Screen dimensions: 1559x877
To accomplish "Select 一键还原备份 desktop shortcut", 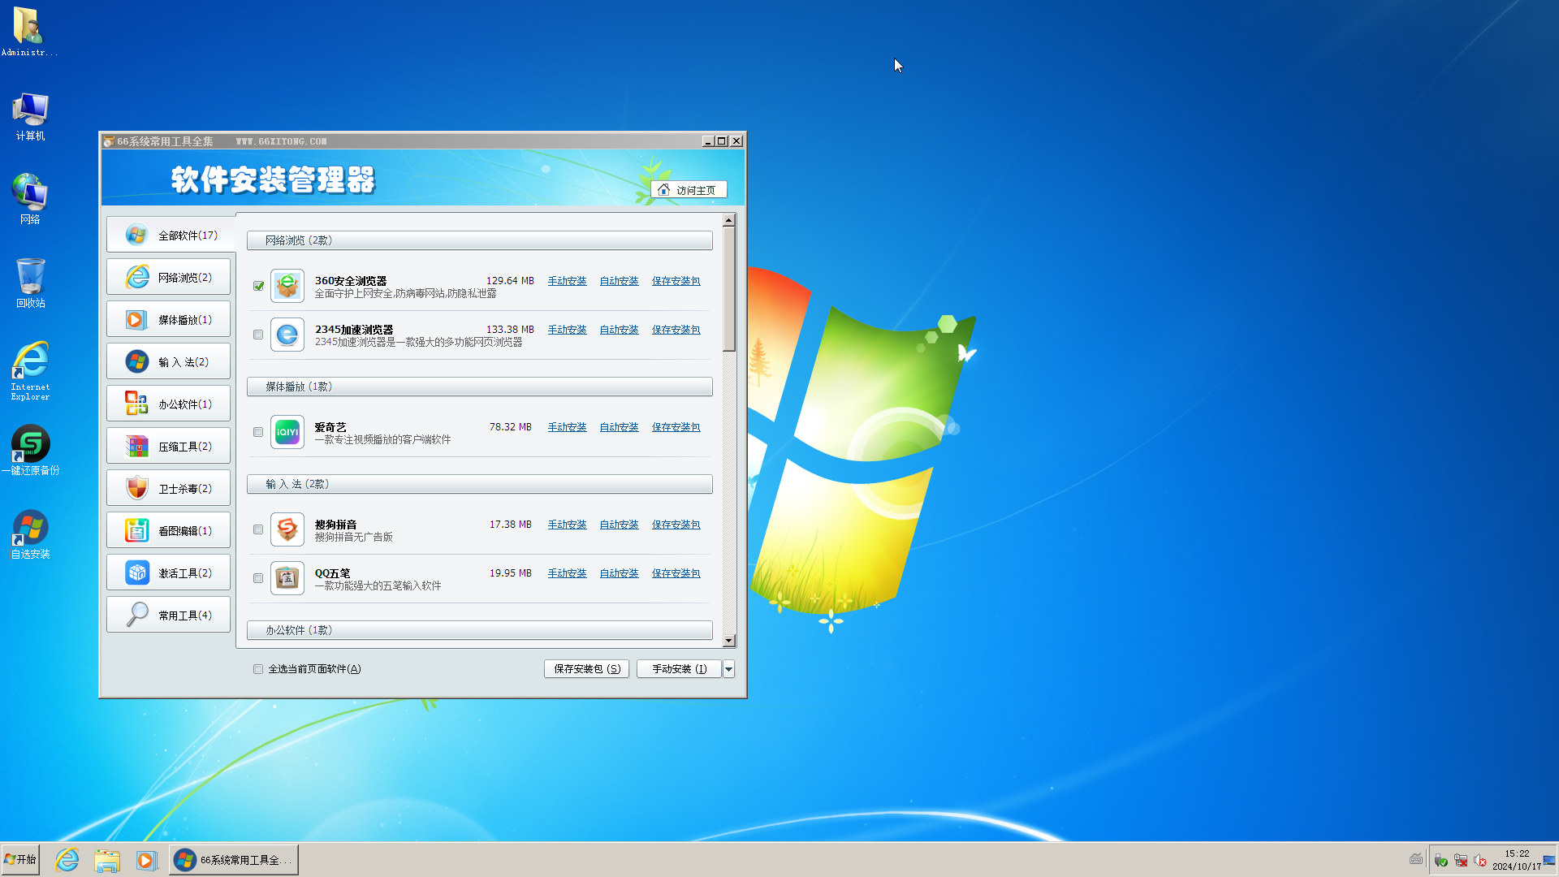I will coord(30,451).
